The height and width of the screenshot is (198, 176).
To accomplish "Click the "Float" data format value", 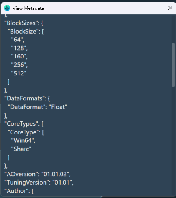I will [x=58, y=107].
